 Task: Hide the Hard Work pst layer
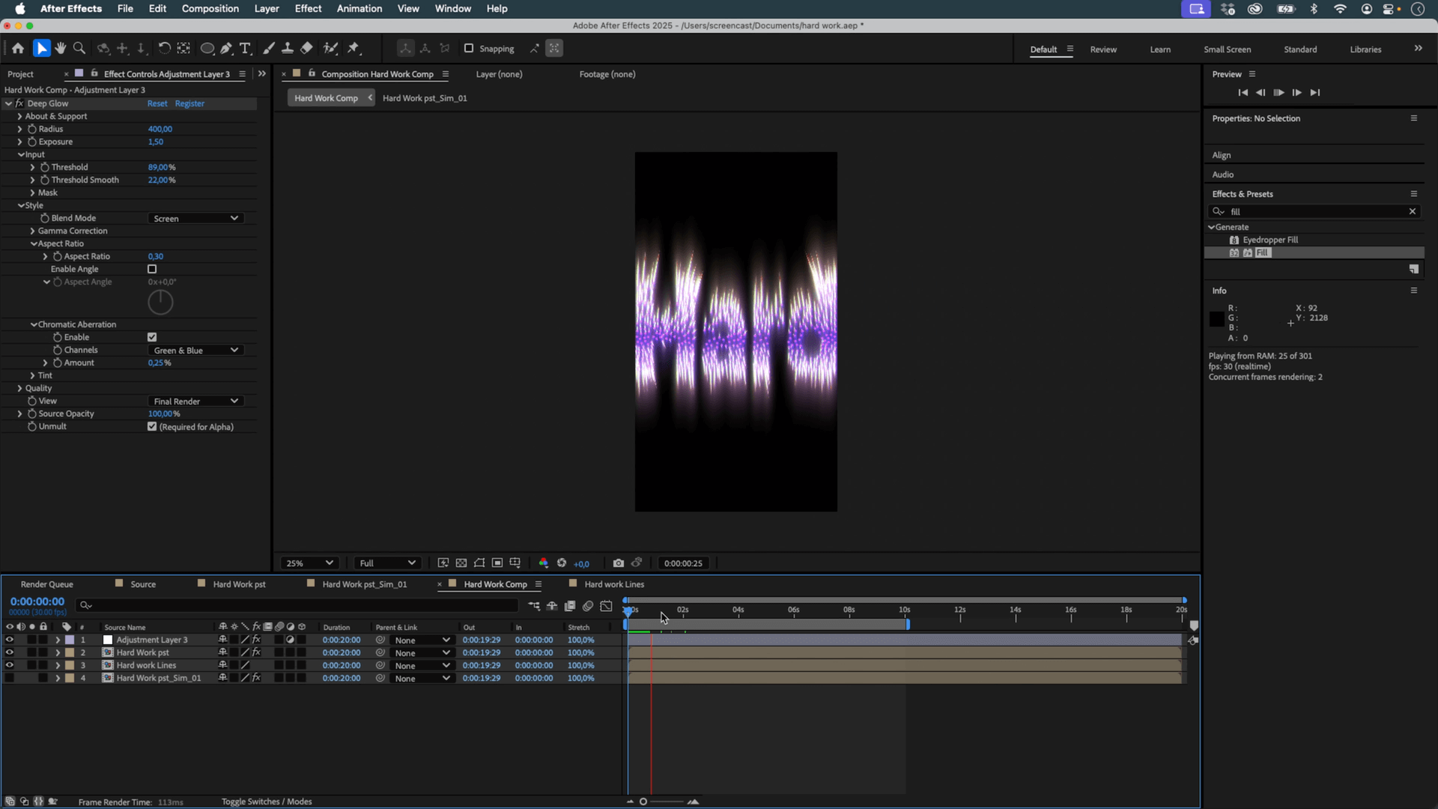click(10, 653)
